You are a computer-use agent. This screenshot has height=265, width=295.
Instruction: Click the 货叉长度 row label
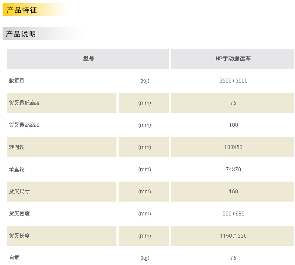tap(19, 236)
